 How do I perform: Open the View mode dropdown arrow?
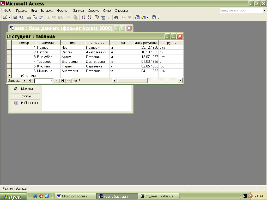pos(9,17)
